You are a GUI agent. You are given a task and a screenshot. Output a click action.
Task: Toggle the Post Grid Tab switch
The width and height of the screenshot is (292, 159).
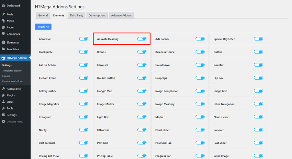(x=200, y=143)
